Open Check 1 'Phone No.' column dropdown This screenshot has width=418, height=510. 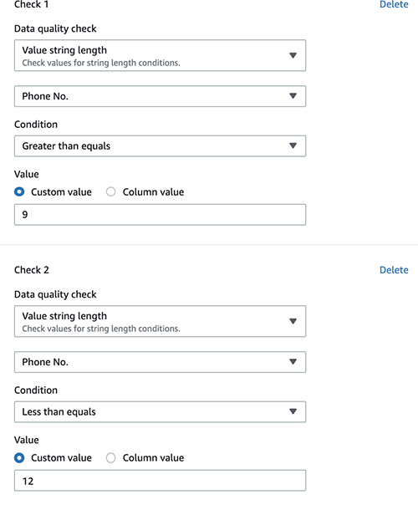(x=160, y=96)
